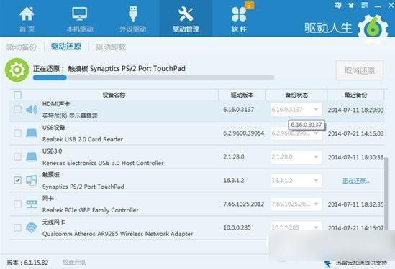Click the 取消还原 button

tap(360, 70)
